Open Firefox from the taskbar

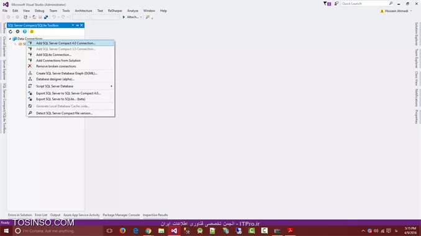[x=122, y=230]
